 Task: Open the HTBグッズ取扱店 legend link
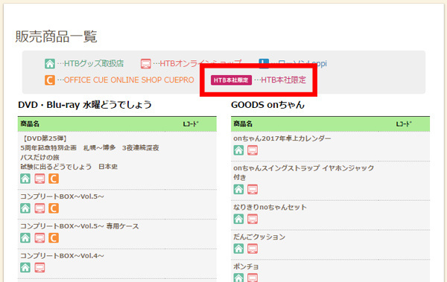pyautogui.click(x=94, y=63)
